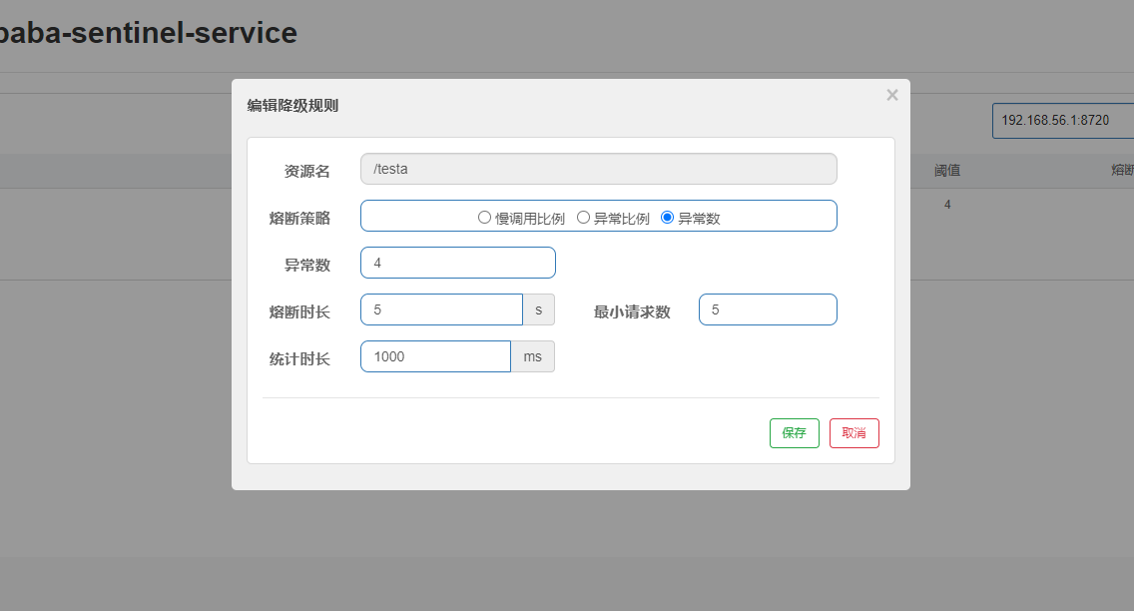The image size is (1134, 611).
Task: Select the 慢调用比例 circuit breaking strategy
Action: point(486,217)
